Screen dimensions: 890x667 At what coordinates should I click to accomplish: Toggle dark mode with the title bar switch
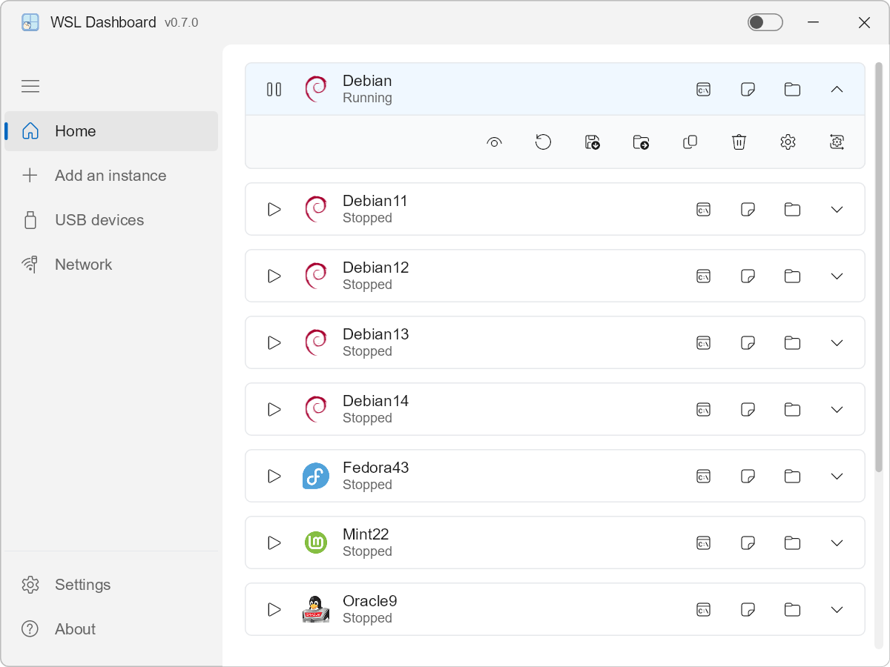point(765,22)
